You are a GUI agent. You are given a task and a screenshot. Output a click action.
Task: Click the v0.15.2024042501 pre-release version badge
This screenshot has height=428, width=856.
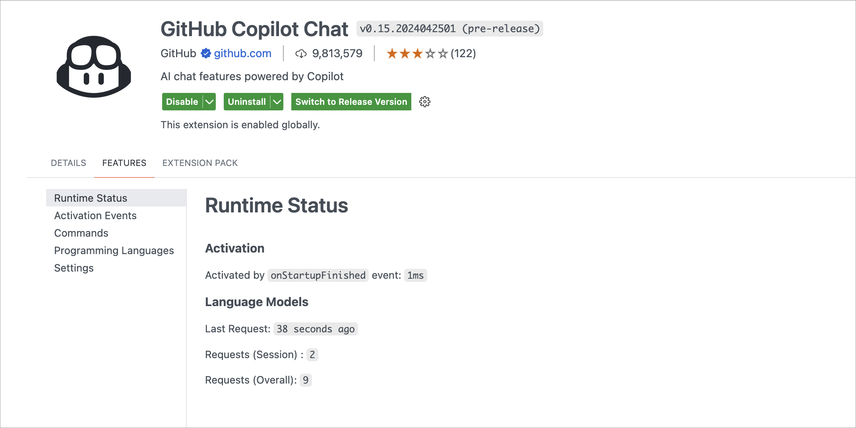click(x=450, y=28)
